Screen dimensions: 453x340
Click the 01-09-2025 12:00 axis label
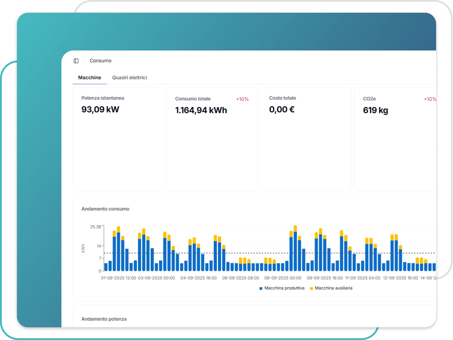click(x=118, y=278)
